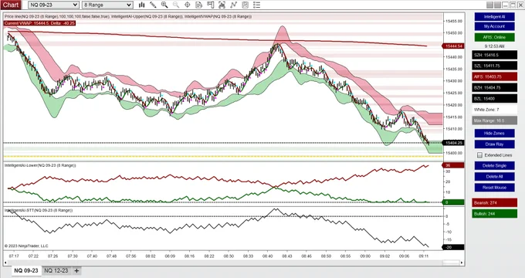Image resolution: width=525 pixels, height=278 pixels.
Task: Toggle the Extended Lines checkbox
Action: pos(479,155)
